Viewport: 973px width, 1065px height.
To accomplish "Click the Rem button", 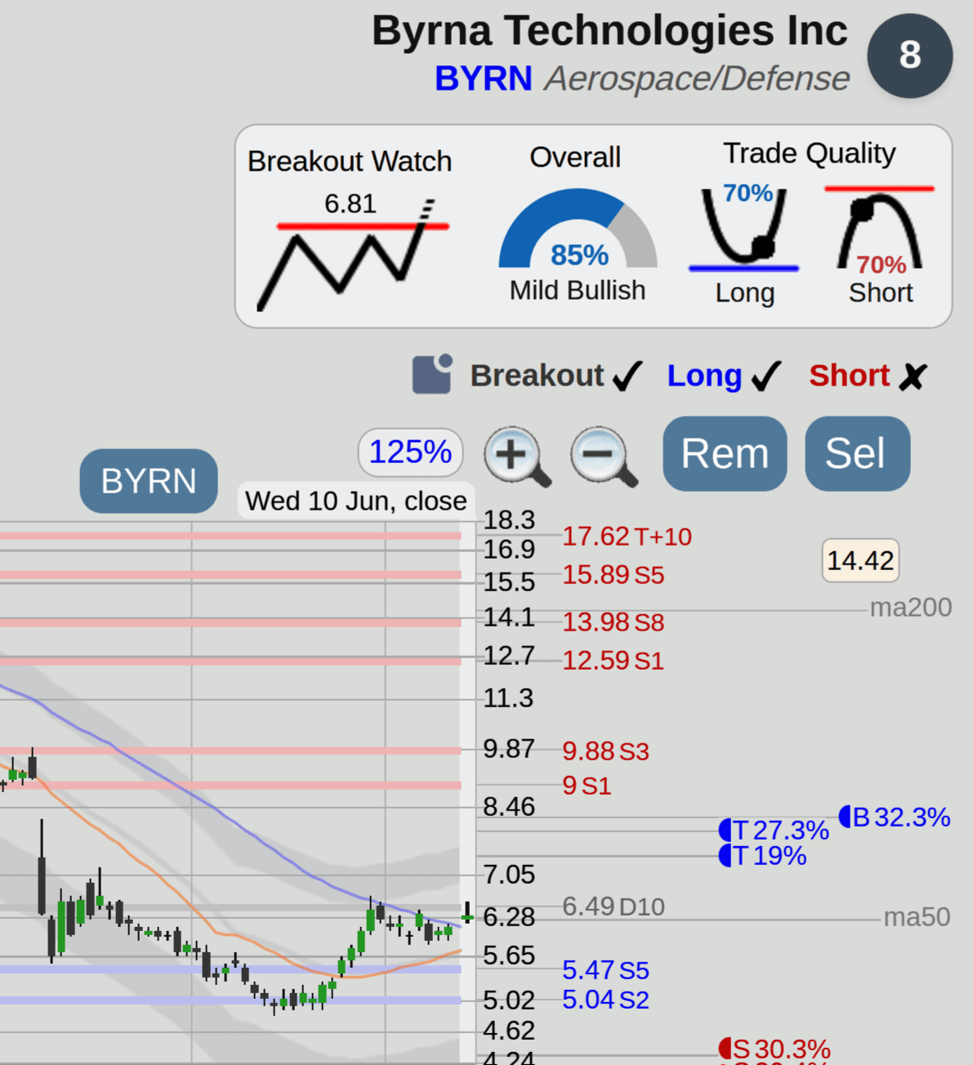I will pyautogui.click(x=725, y=453).
